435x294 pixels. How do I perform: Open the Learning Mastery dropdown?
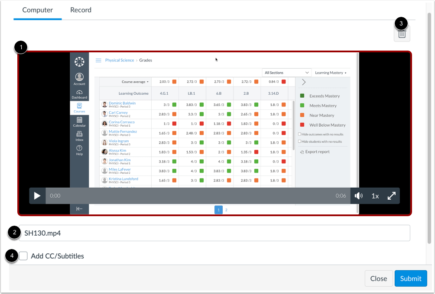331,73
